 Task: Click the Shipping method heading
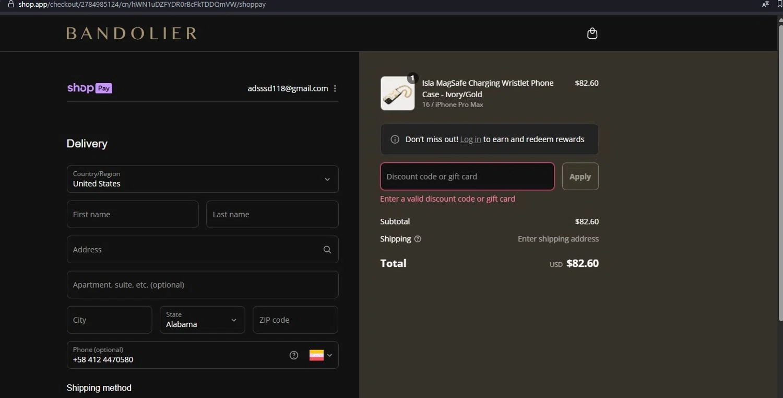99,388
